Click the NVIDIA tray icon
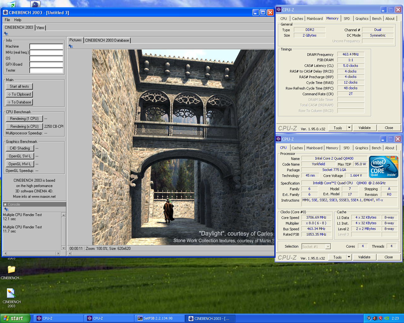The height and width of the screenshot is (323, 404). point(386,318)
